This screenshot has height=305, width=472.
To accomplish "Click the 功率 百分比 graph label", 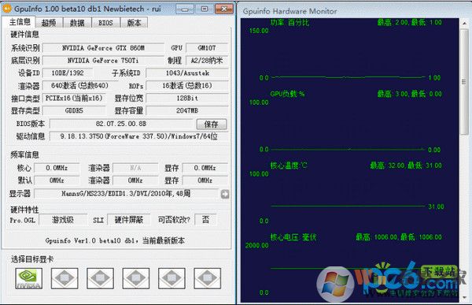I will 289,22.
